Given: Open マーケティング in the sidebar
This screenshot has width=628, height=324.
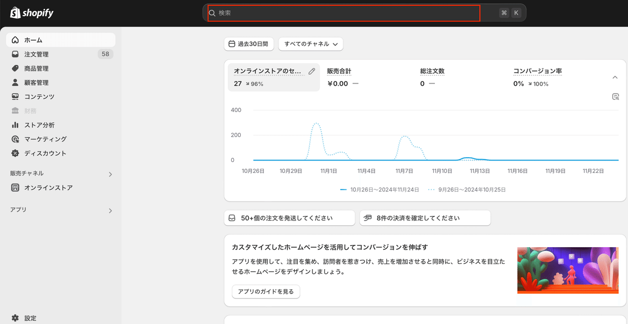Looking at the screenshot, I should coord(61,139).
